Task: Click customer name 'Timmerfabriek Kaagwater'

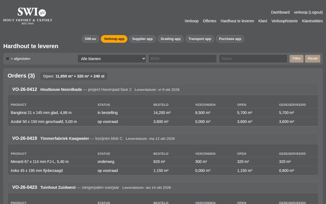Action: [65, 138]
